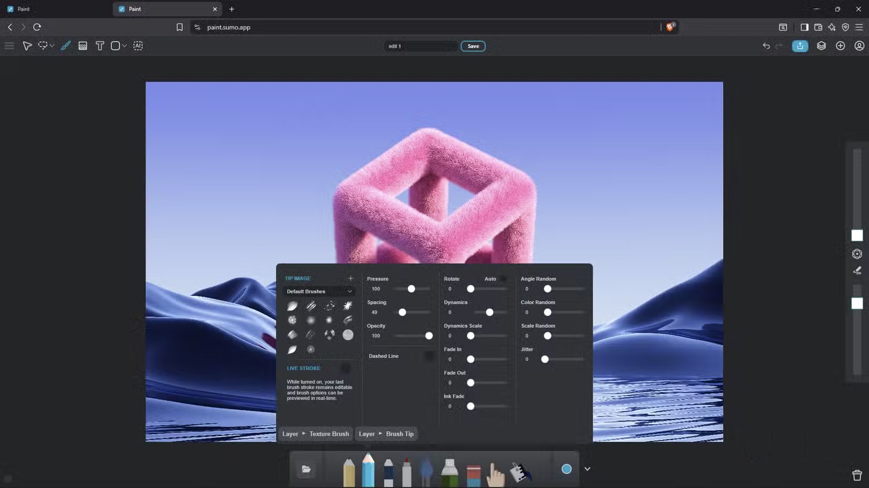The height and width of the screenshot is (488, 869).
Task: Click the share/export button
Action: point(799,46)
